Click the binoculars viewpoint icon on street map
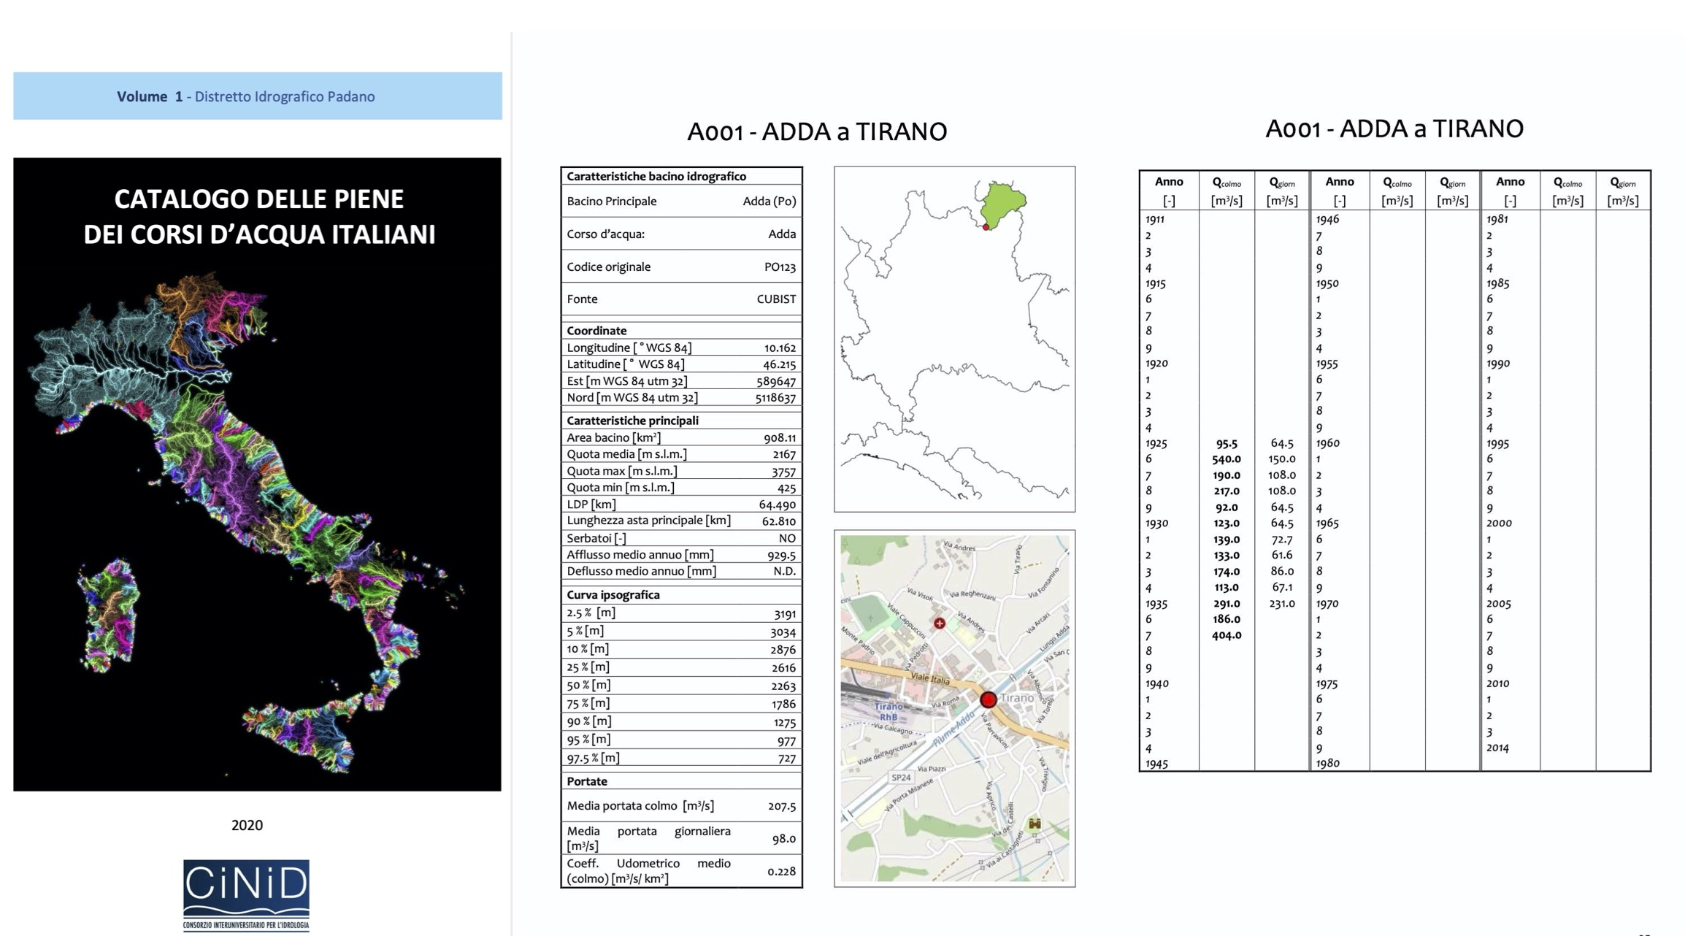This screenshot has width=1704, height=936. pyautogui.click(x=1035, y=824)
